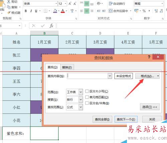
Task: Select column C header
Action: pyautogui.click(x=72, y=33)
